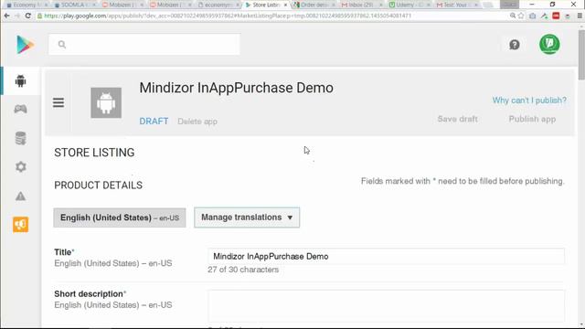Click the zoom magnifier icon in address bar
Viewport: 585px width, 329px height.
coord(513,16)
